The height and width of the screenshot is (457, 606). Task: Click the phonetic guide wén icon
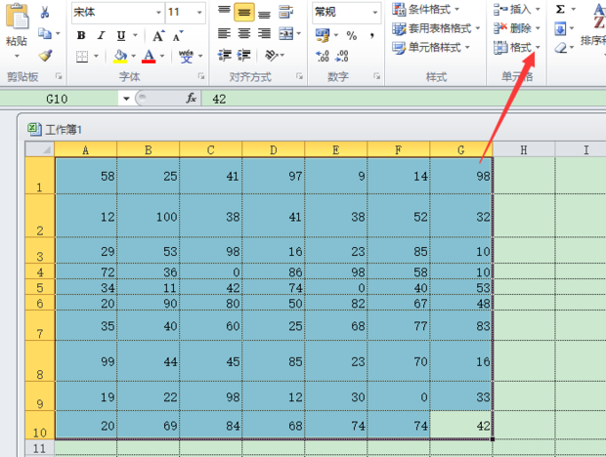pyautogui.click(x=186, y=57)
